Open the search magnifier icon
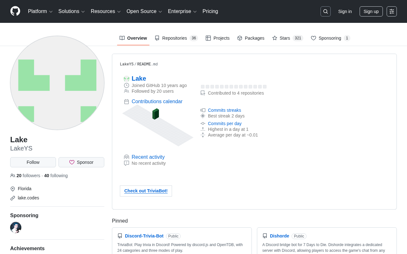407x254 pixels. click(326, 11)
